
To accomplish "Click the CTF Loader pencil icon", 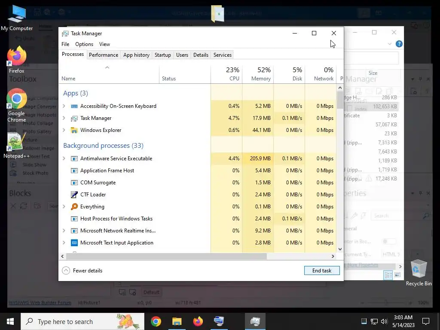I will [x=74, y=195].
